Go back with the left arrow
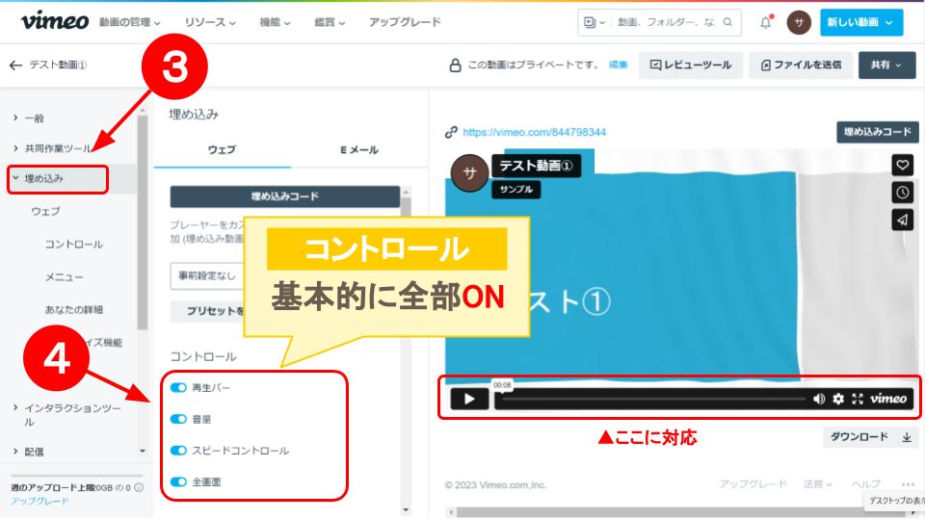 [16, 65]
